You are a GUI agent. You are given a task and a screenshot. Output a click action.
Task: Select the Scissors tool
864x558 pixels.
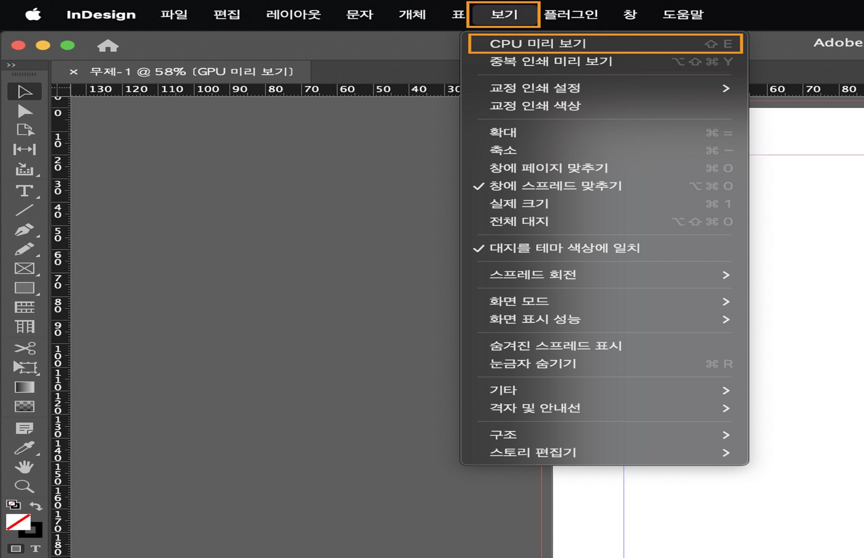click(25, 347)
